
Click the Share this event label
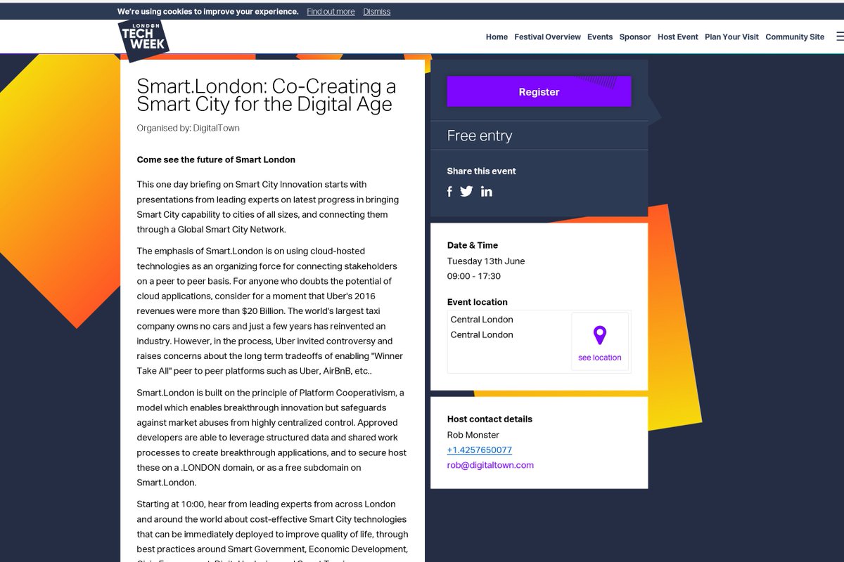(481, 171)
